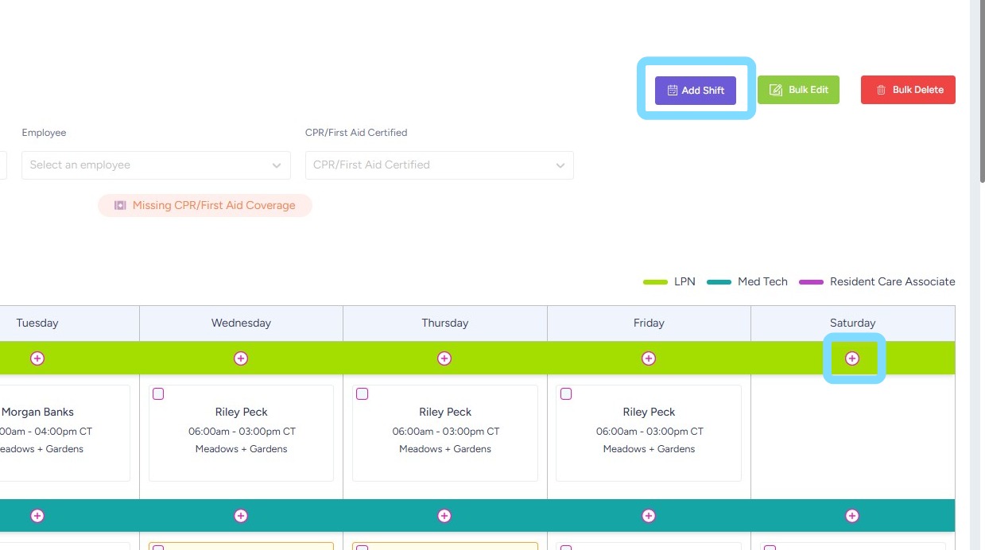This screenshot has height=550, width=985.
Task: Click the Bulk Edit button
Action: [x=798, y=90]
